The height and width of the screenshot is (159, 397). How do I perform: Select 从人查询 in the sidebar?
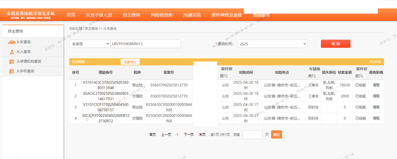23,52
